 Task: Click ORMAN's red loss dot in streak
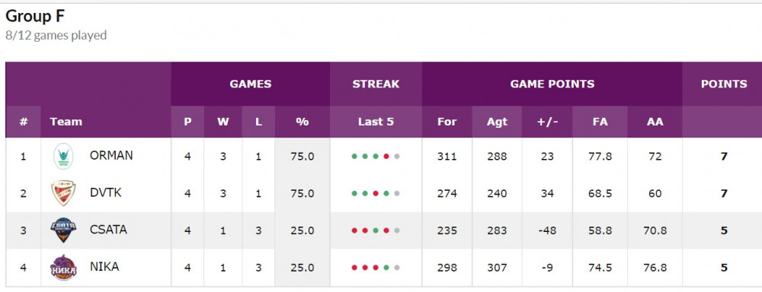click(386, 157)
